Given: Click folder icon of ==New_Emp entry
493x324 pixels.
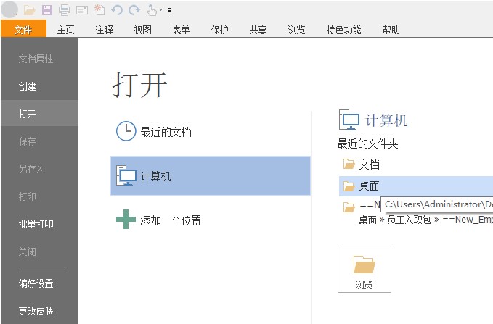Looking at the screenshot, I should click(x=349, y=207).
